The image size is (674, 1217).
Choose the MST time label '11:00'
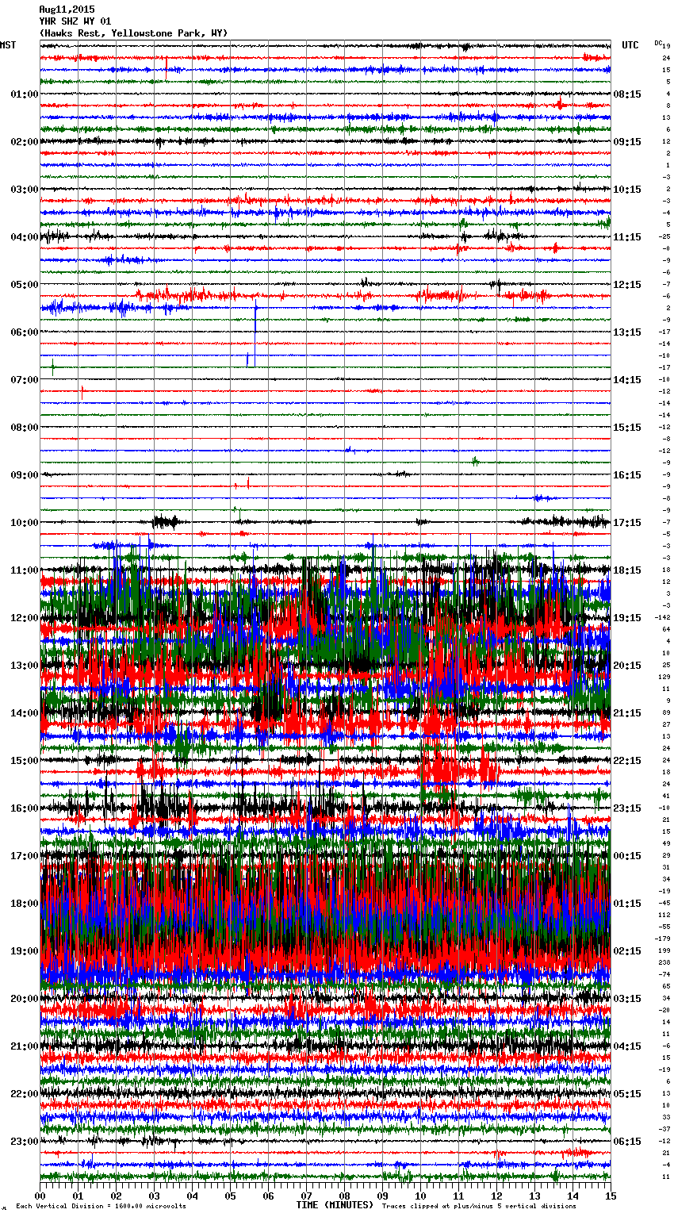25,570
